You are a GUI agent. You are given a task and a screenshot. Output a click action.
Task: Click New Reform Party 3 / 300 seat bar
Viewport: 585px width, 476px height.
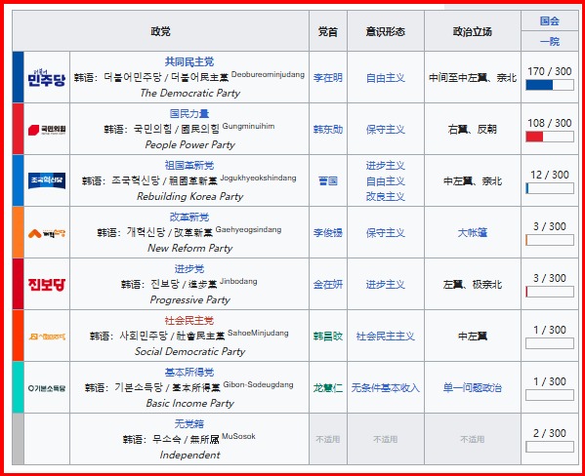coord(550,240)
